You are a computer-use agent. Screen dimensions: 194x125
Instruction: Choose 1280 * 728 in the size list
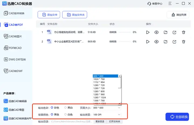coord(105,88)
